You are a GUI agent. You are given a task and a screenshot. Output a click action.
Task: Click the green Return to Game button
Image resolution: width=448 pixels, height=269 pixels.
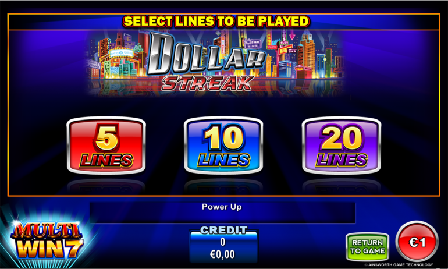[x=368, y=247]
